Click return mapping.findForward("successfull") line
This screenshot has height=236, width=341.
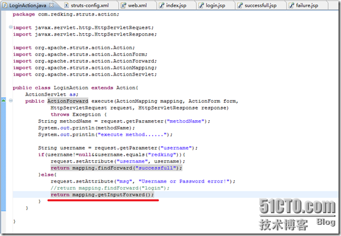pos(116,168)
